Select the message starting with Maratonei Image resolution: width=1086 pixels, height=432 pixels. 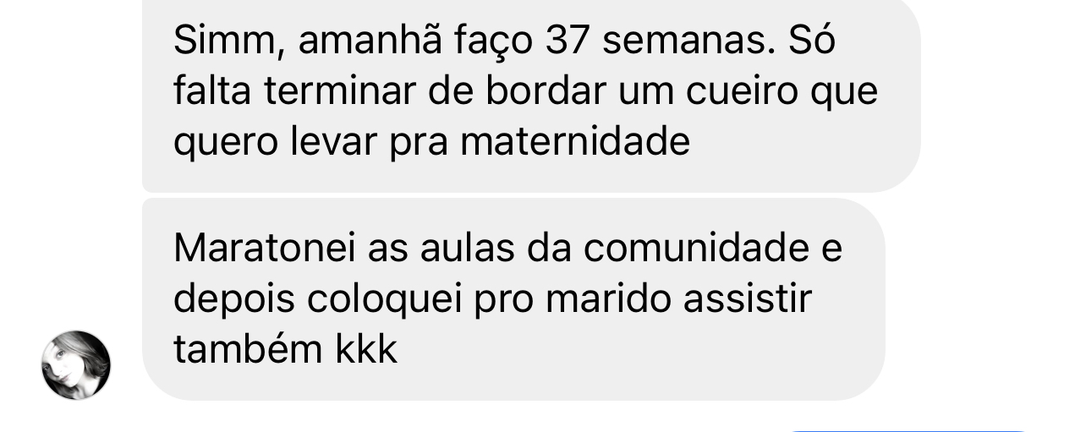(513, 299)
